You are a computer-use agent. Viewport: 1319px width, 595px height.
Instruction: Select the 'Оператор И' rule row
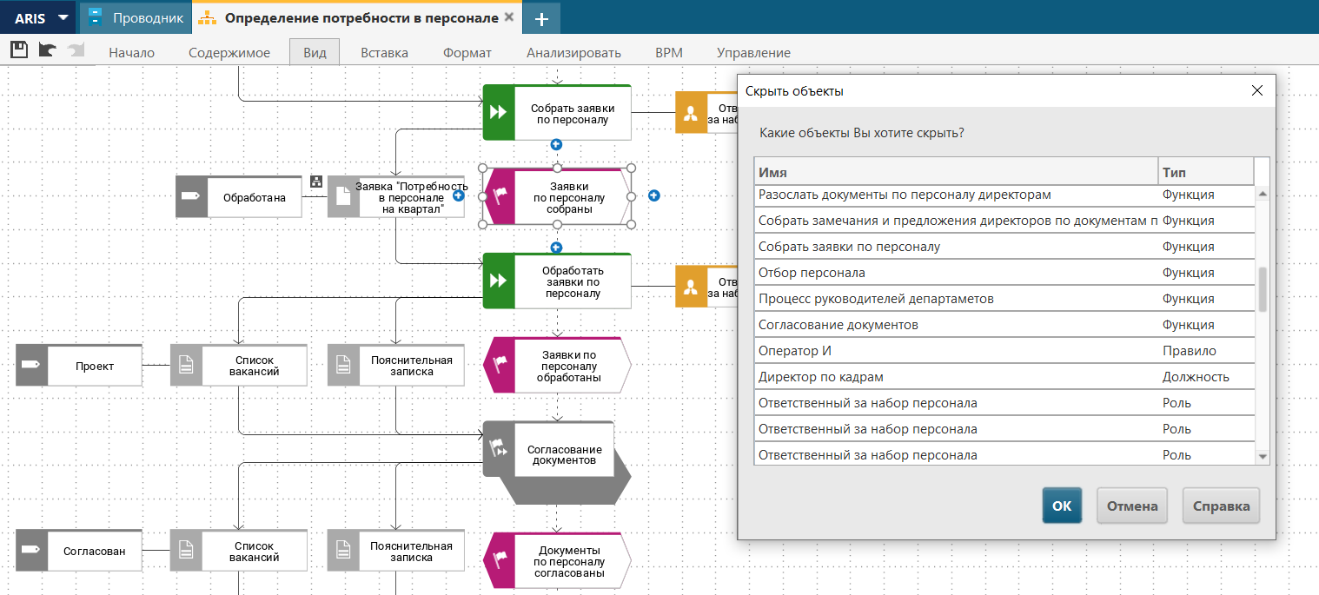click(1004, 351)
